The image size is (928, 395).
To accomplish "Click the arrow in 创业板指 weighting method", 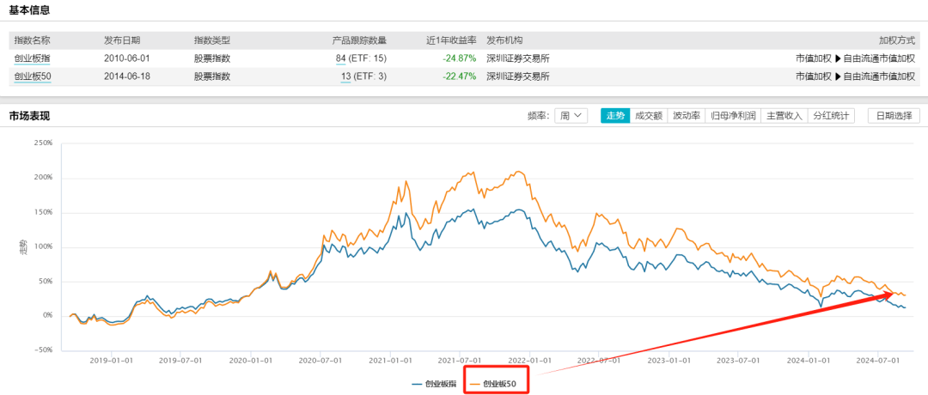I will [838, 58].
